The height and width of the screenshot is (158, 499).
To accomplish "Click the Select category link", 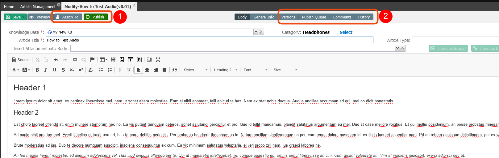I will click(346, 32).
